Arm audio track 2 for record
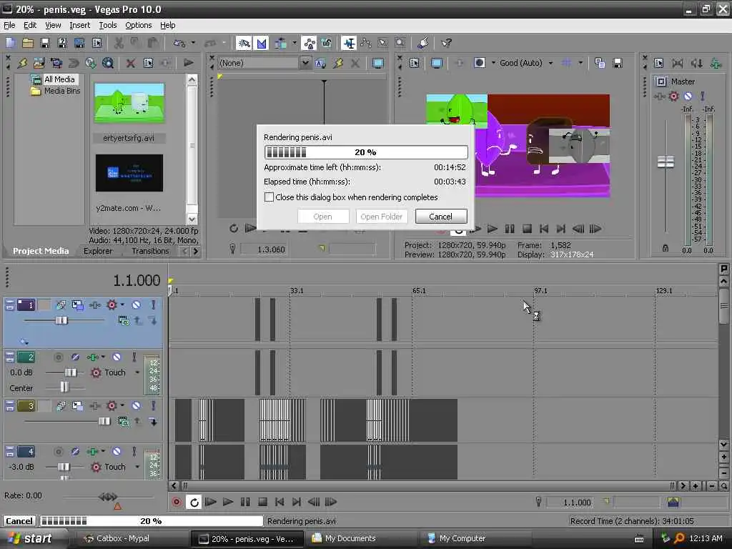 pos(59,357)
